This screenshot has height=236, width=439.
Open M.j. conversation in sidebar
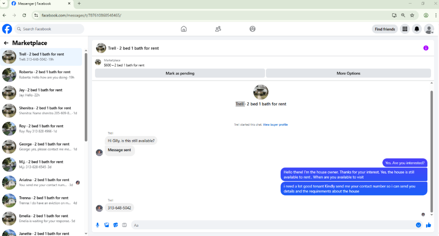[41, 164]
